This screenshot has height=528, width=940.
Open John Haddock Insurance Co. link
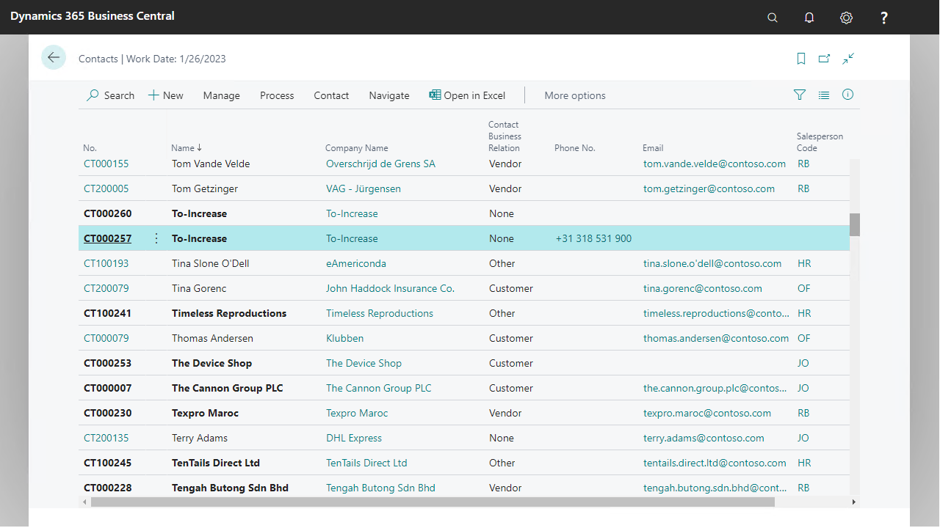390,288
